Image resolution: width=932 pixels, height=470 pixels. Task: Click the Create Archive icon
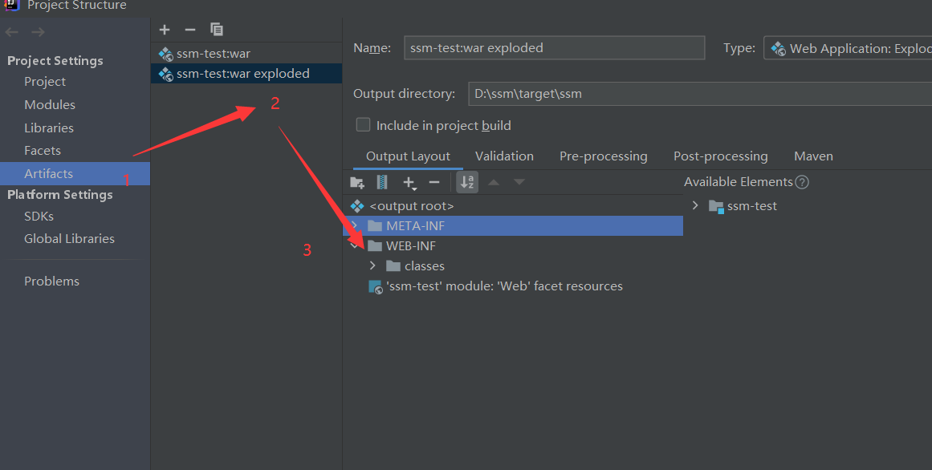pyautogui.click(x=382, y=182)
